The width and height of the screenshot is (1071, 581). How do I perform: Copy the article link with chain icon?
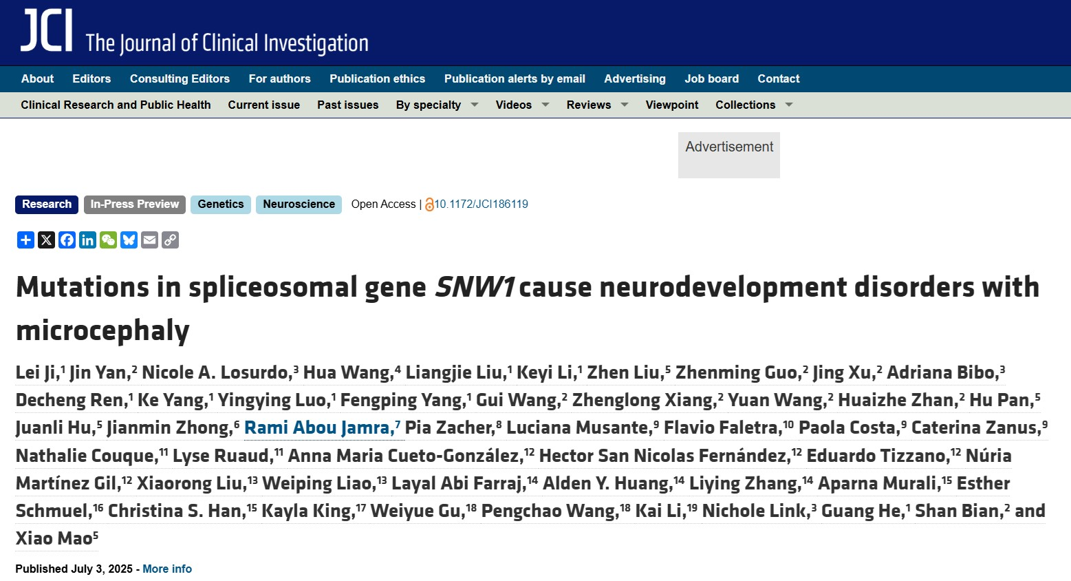pyautogui.click(x=170, y=240)
